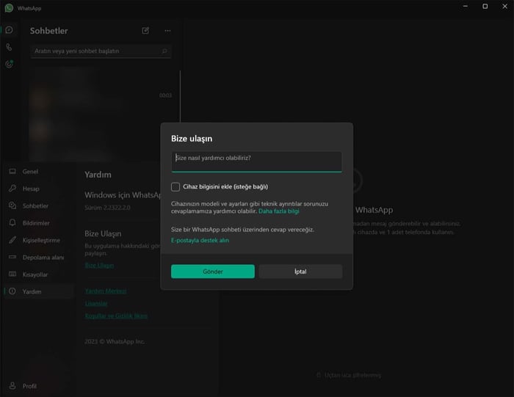
Task: Click the İptal button
Action: (x=300, y=272)
